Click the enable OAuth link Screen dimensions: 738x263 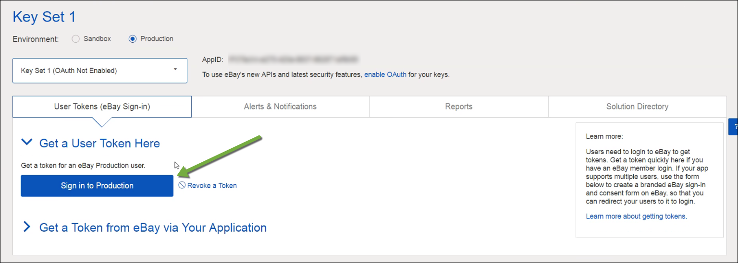385,74
